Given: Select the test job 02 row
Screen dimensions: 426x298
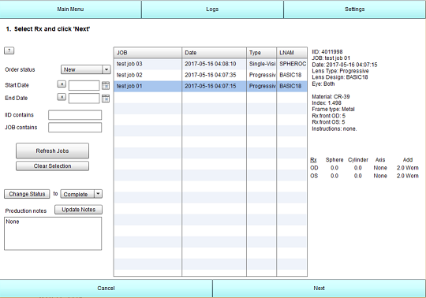Looking at the screenshot, I should pyautogui.click(x=211, y=75).
